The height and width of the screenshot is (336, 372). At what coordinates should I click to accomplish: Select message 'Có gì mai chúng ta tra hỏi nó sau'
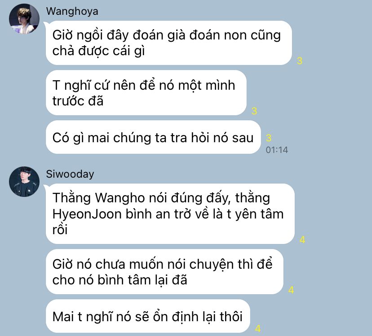(153, 137)
